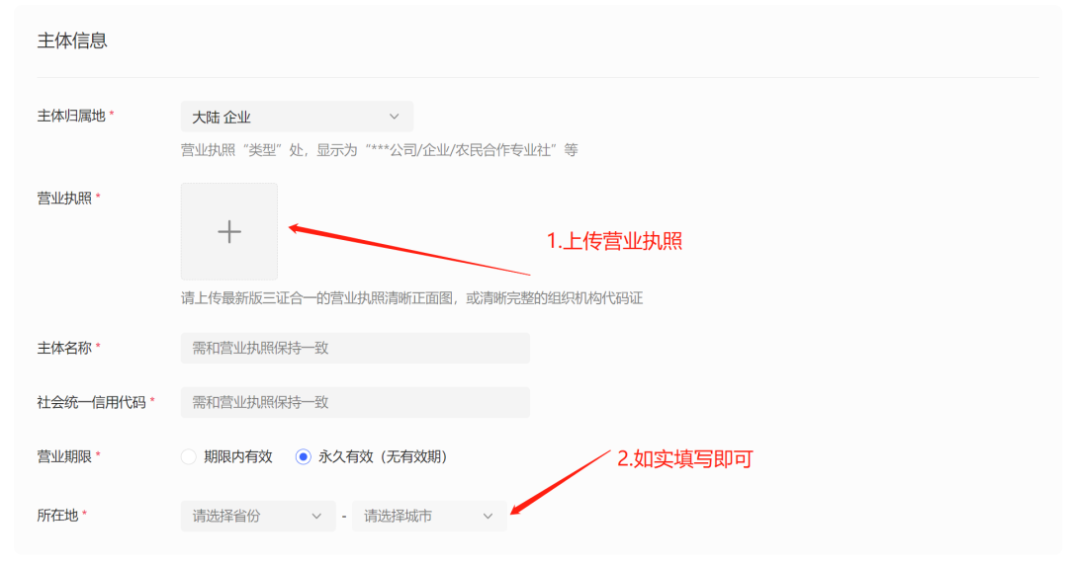Viewport: 1068px width, 566px height.
Task: Click the plus icon to upload 营业执照
Action: (x=229, y=232)
